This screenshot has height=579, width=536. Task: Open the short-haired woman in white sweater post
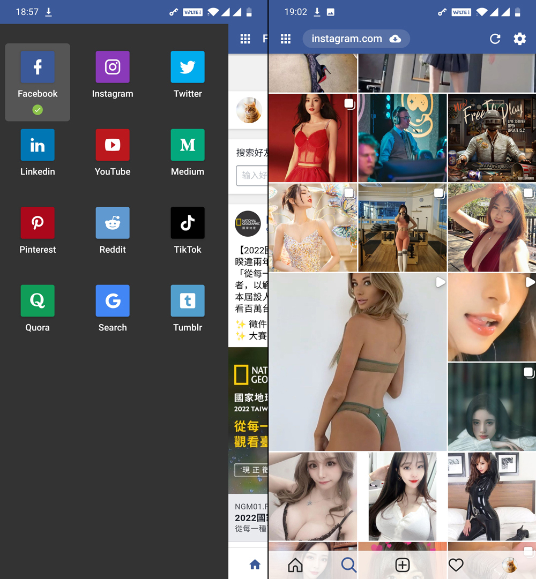tap(492, 407)
